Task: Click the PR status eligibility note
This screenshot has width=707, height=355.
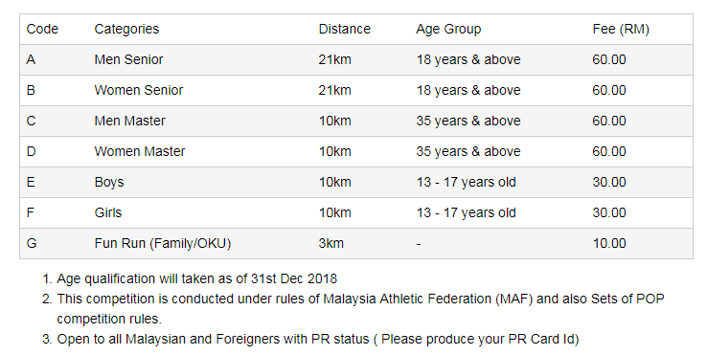Action: (x=318, y=339)
